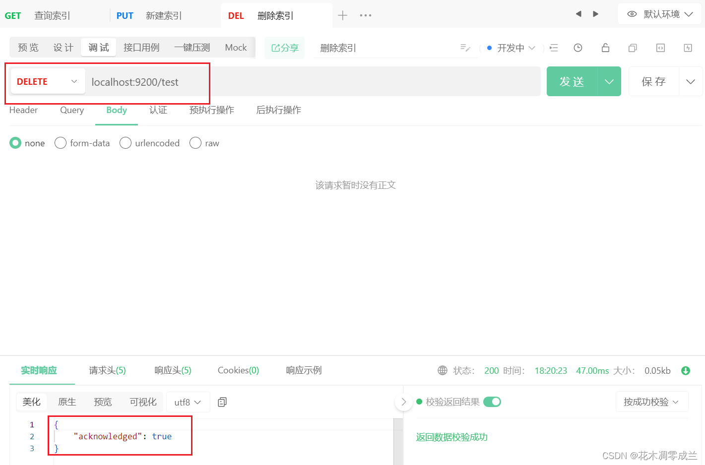Open the 默认环境 environment dropdown
Screen dimensions: 705x465
(659, 14)
